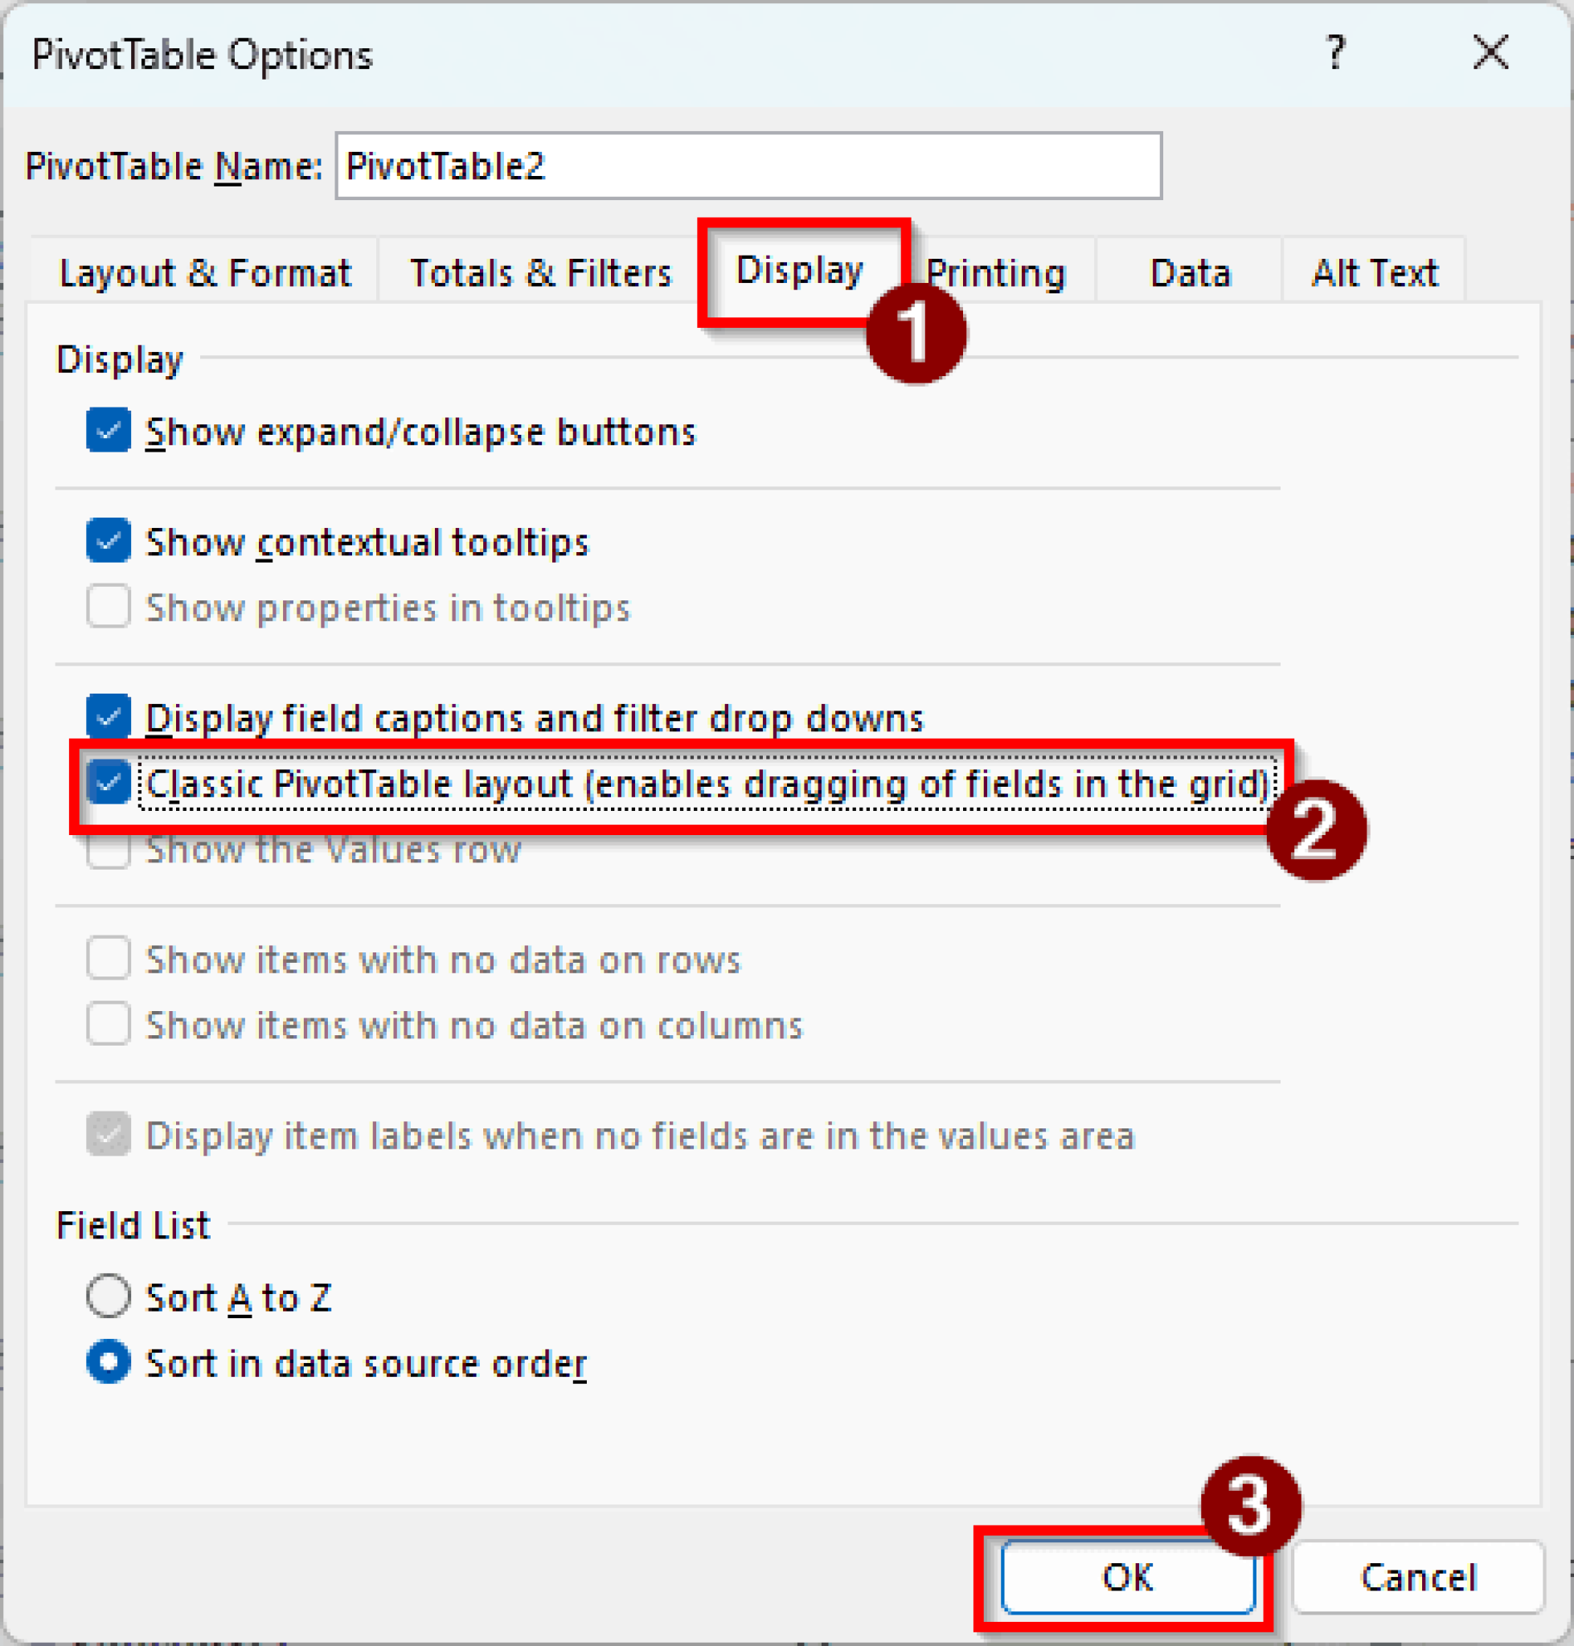Dismiss the dialog with Cancel

[1418, 1577]
